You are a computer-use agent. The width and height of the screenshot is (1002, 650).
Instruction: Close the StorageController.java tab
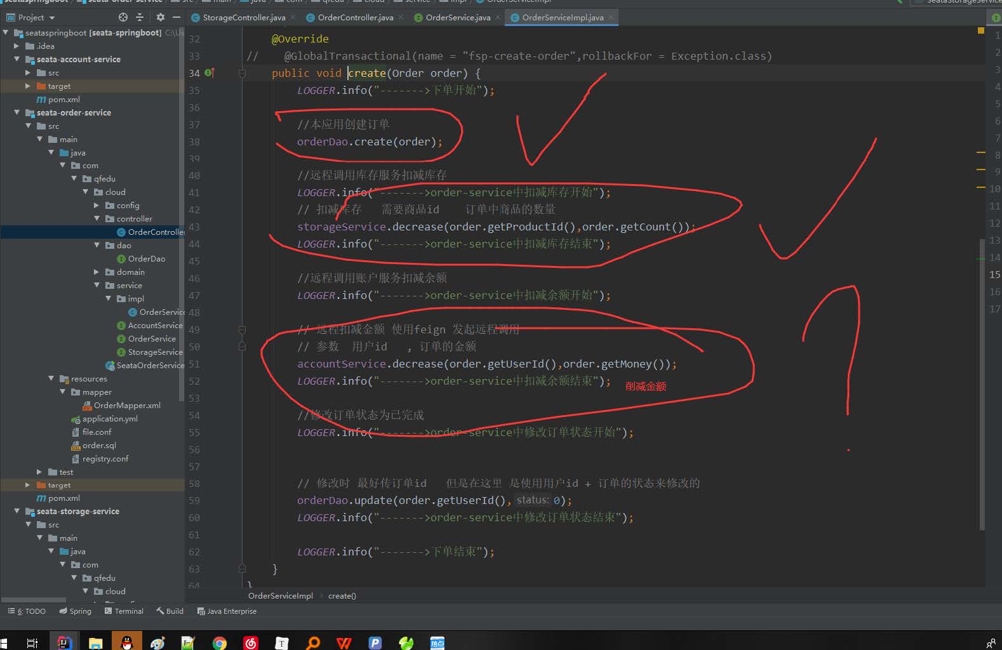pos(293,17)
